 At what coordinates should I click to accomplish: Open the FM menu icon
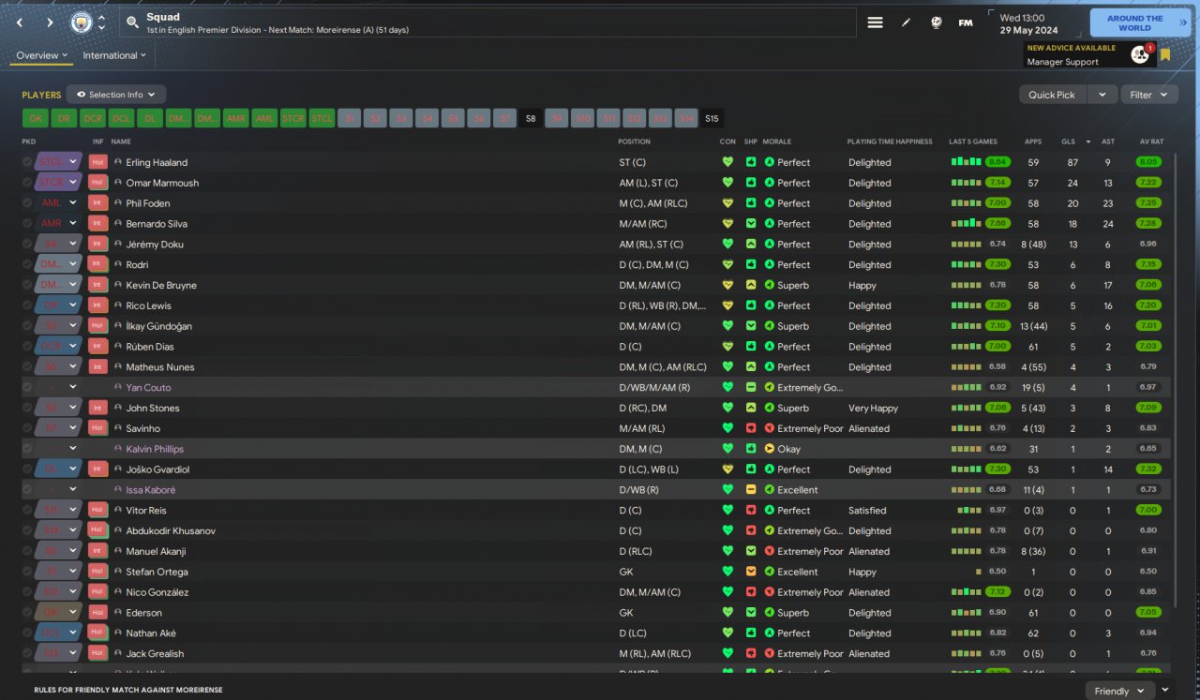pyautogui.click(x=966, y=22)
